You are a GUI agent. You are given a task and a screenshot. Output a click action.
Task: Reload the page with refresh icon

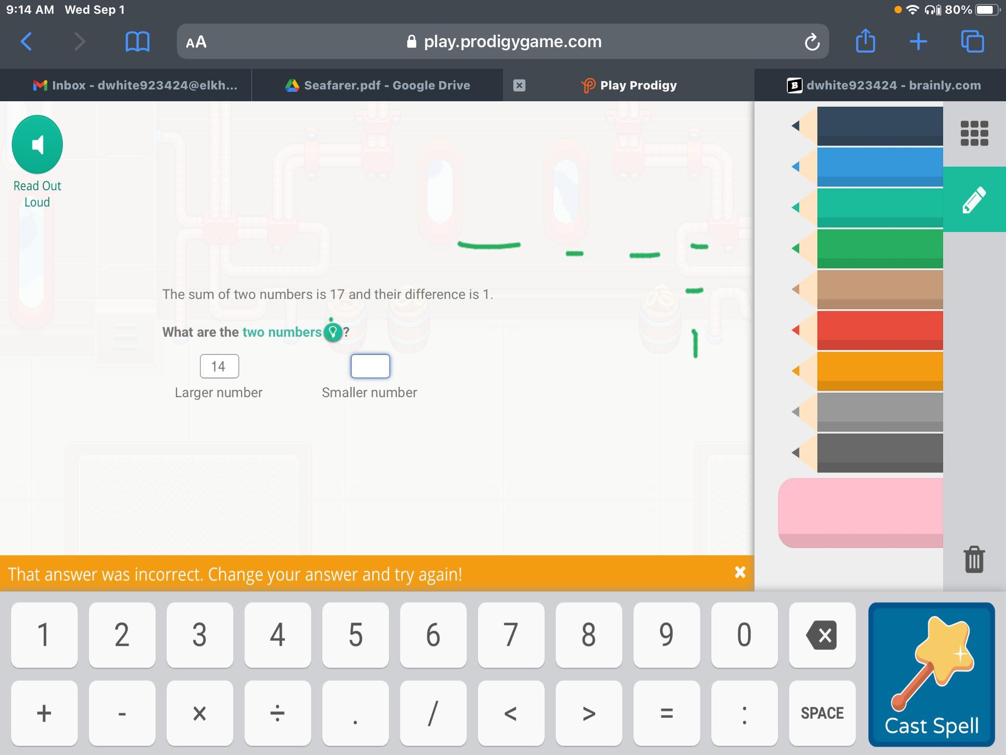[x=812, y=42]
